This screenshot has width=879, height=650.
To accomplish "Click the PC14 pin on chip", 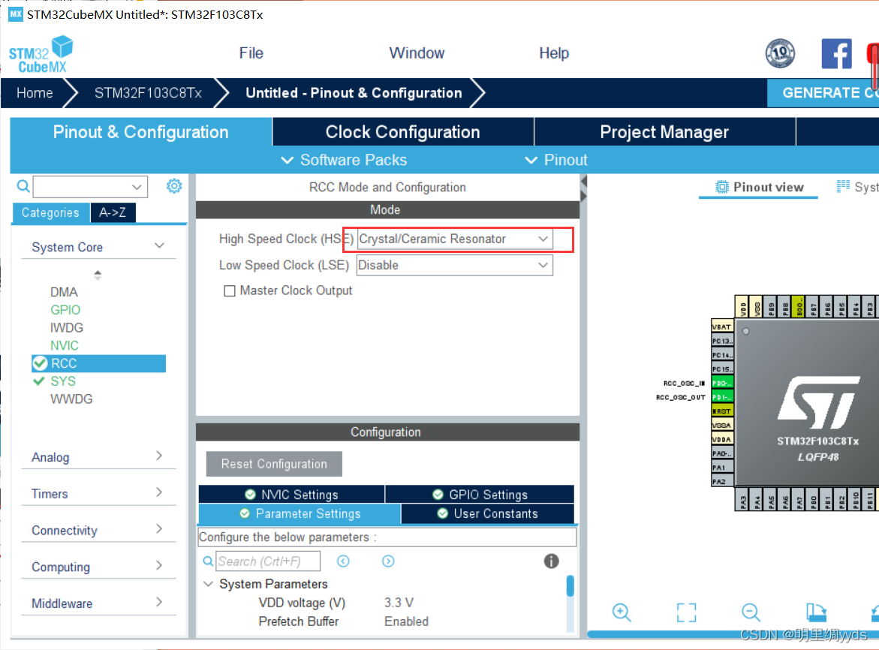I will [x=722, y=355].
